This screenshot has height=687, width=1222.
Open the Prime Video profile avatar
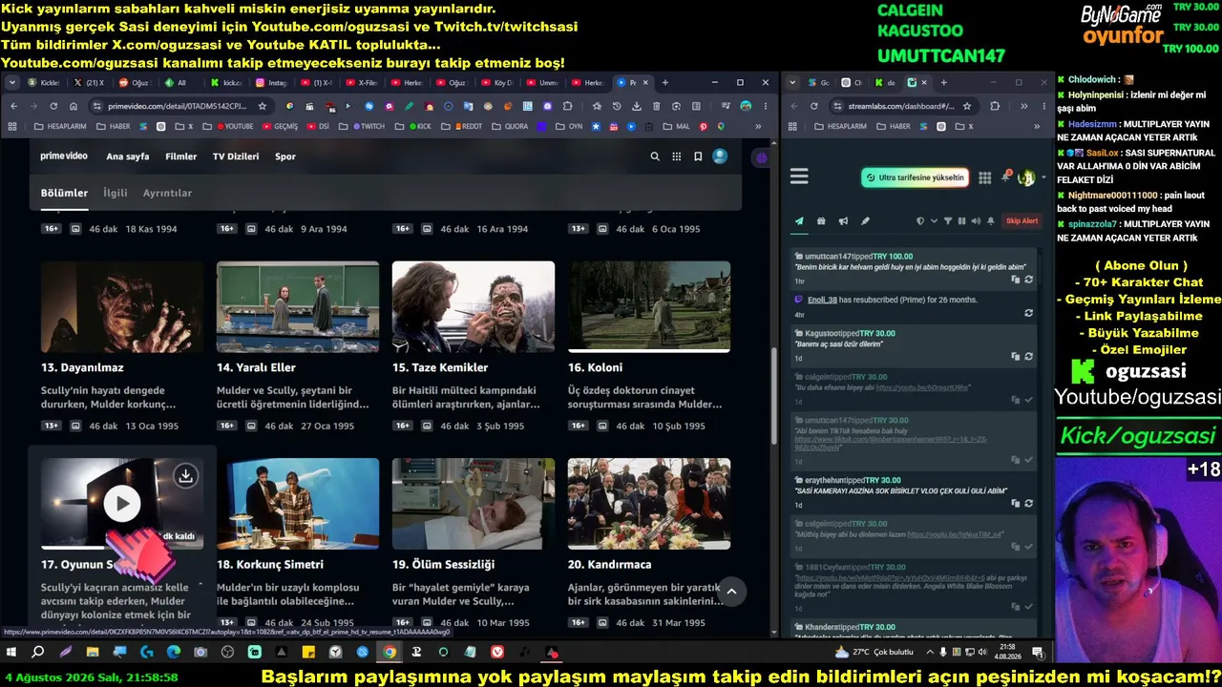tap(720, 156)
